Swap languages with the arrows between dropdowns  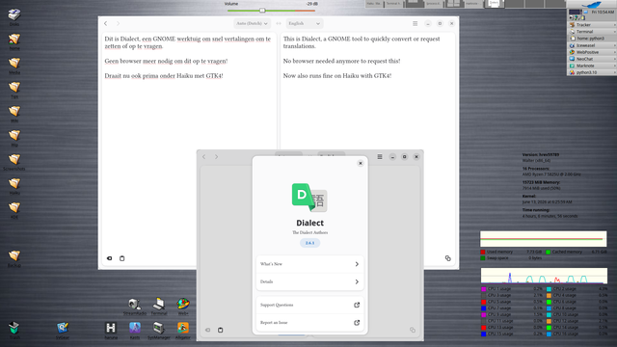[279, 23]
